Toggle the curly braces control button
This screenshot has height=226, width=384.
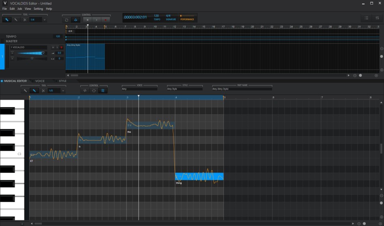(x=94, y=90)
